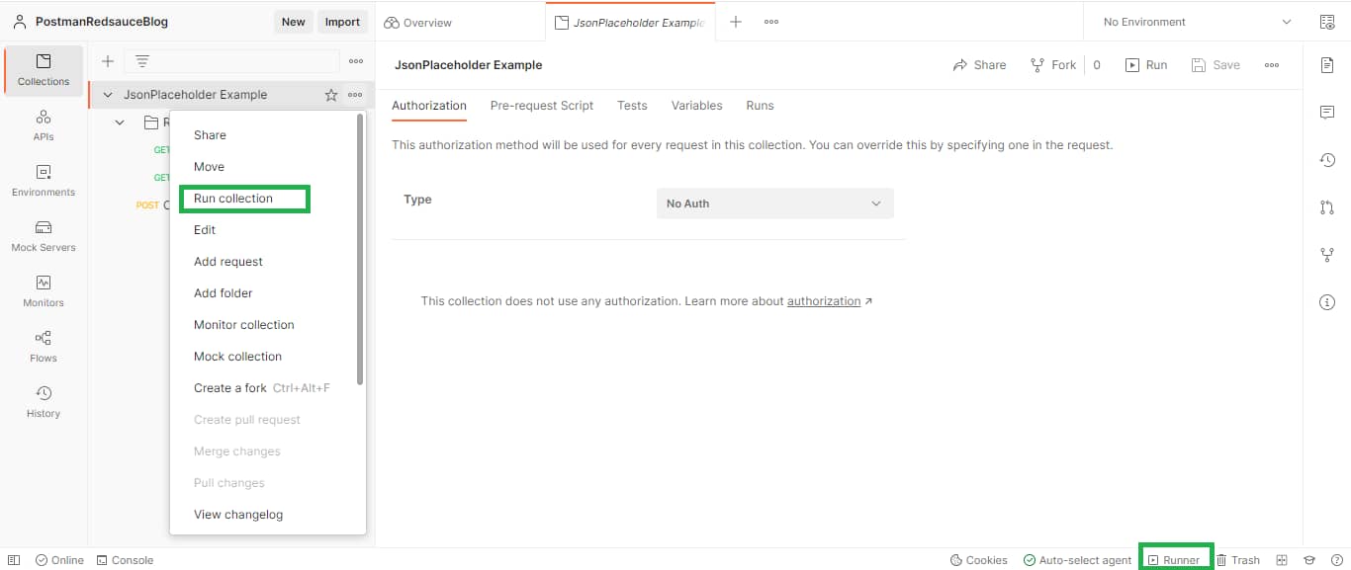The image size is (1351, 570).
Task: Click the New button
Action: coord(294,22)
